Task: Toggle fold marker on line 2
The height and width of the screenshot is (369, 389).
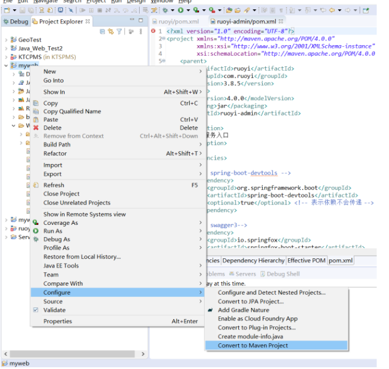Action: [164, 39]
